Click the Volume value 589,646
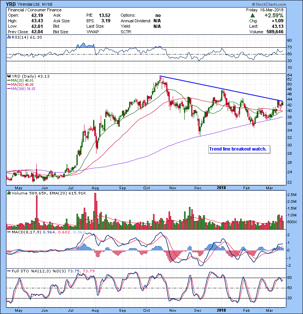Viewport: 303px width, 314px height. (x=275, y=32)
